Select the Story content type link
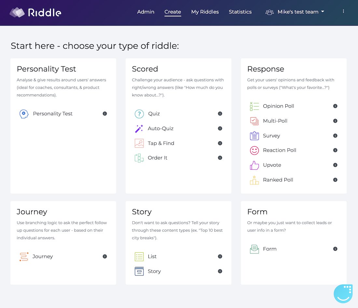 (x=154, y=271)
